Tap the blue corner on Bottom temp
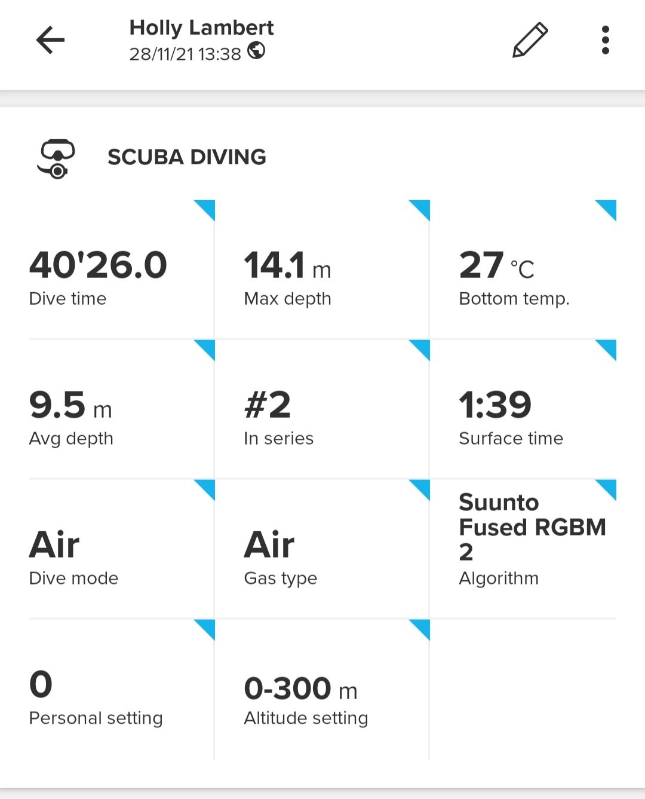 [x=608, y=209]
